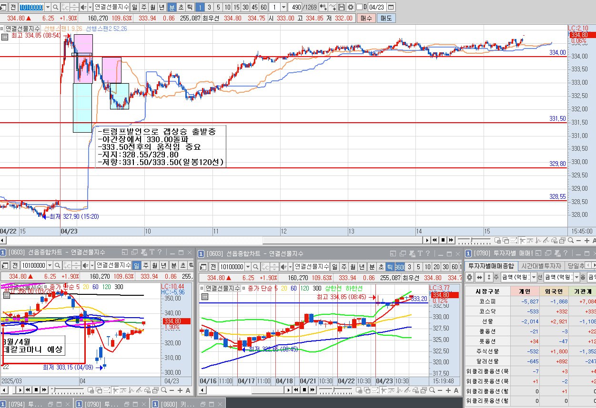Select the 틱 tick period toggle in top toolbar
The width and height of the screenshot is (596, 408).
point(190,7)
